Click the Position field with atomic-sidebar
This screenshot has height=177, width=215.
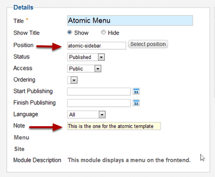(96, 46)
